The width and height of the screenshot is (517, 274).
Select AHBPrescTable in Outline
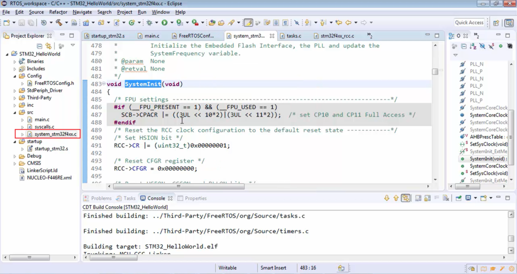click(486, 137)
